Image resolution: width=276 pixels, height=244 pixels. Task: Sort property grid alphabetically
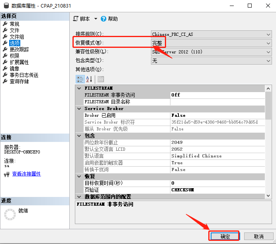[x=89, y=79]
